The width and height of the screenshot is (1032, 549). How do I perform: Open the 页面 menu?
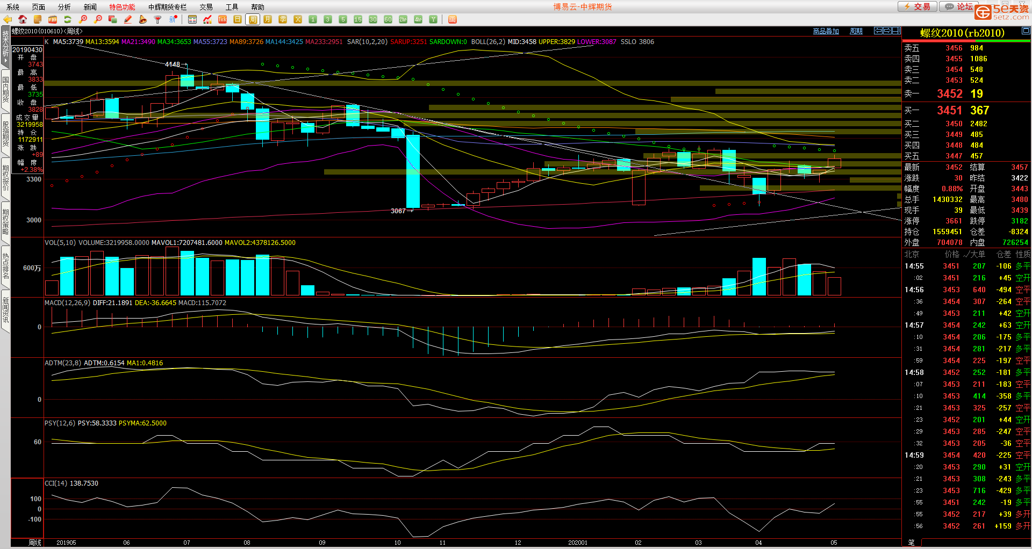click(x=39, y=7)
